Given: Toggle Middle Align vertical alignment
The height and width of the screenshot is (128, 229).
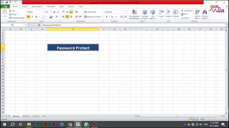Looking at the screenshot, I should 67,12.
